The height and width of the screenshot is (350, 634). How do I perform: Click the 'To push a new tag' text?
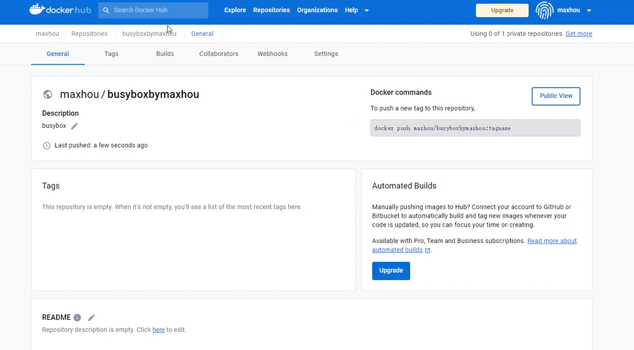click(x=423, y=109)
